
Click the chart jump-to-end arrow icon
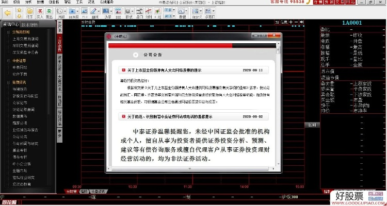[302, 22]
